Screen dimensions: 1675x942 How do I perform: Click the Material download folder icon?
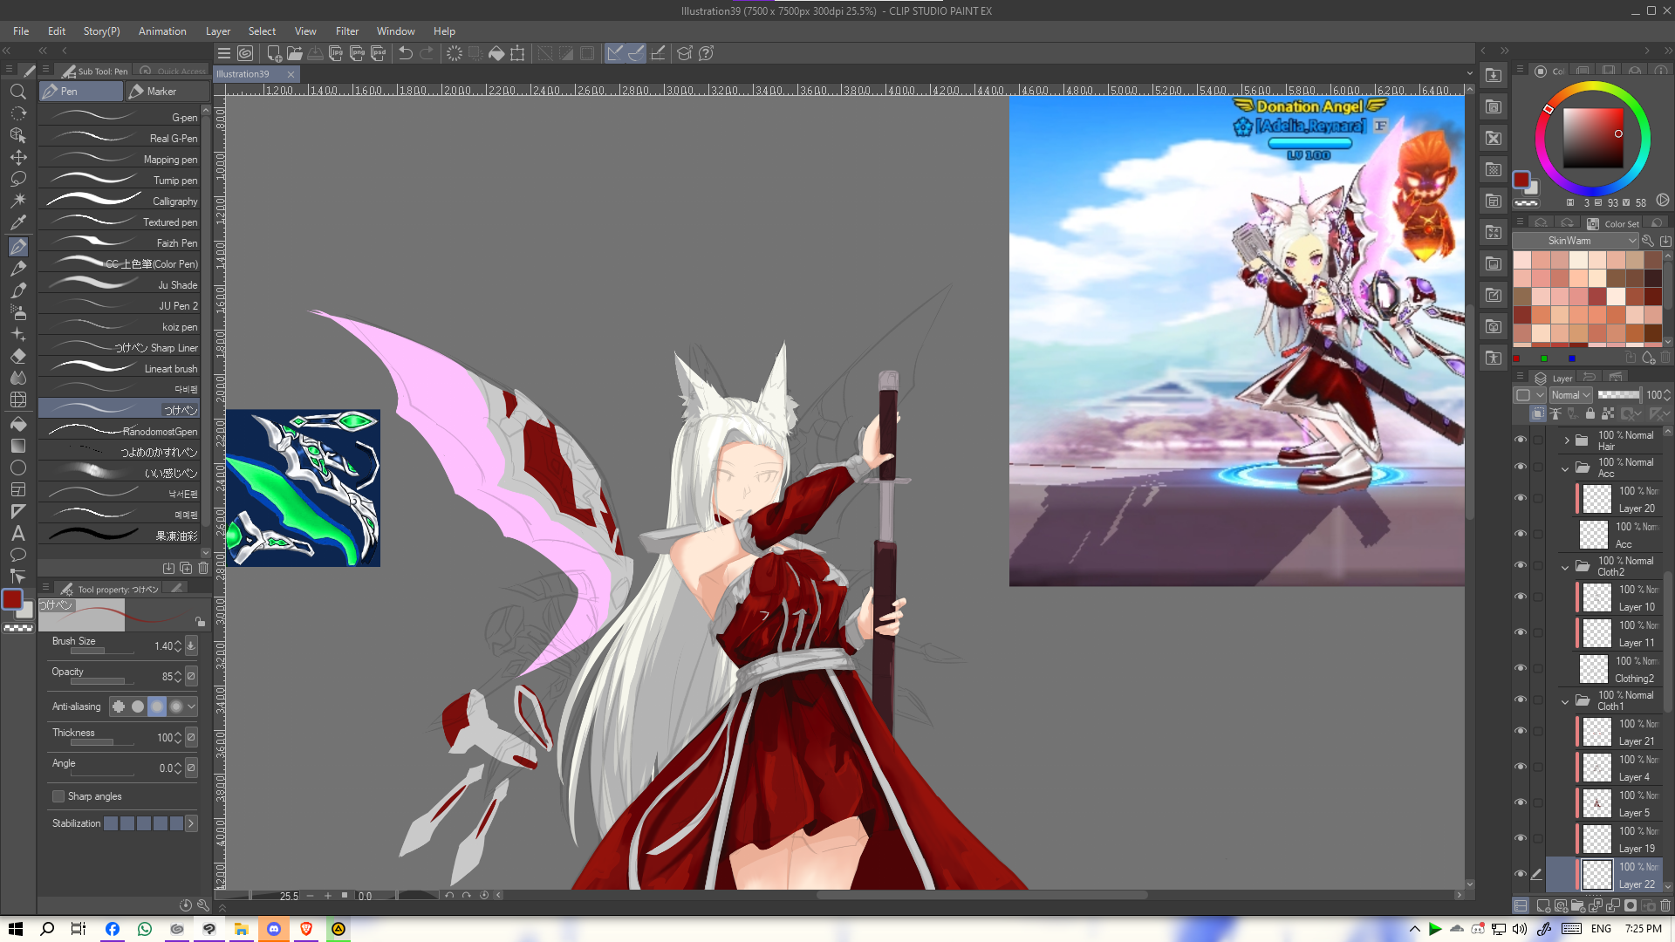tap(1494, 75)
